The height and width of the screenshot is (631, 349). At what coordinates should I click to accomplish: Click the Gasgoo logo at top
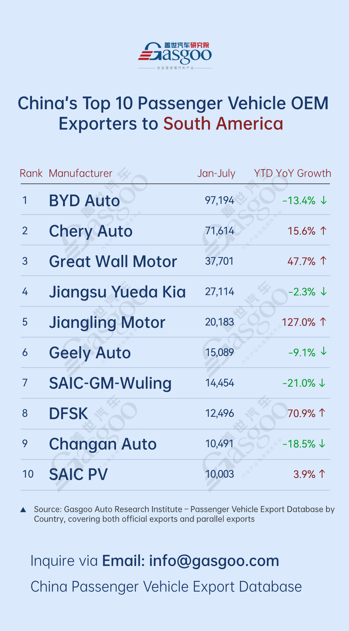(x=175, y=55)
